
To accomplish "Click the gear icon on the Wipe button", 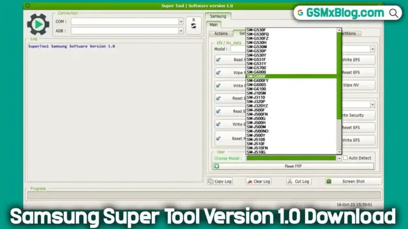I will coord(218,73).
